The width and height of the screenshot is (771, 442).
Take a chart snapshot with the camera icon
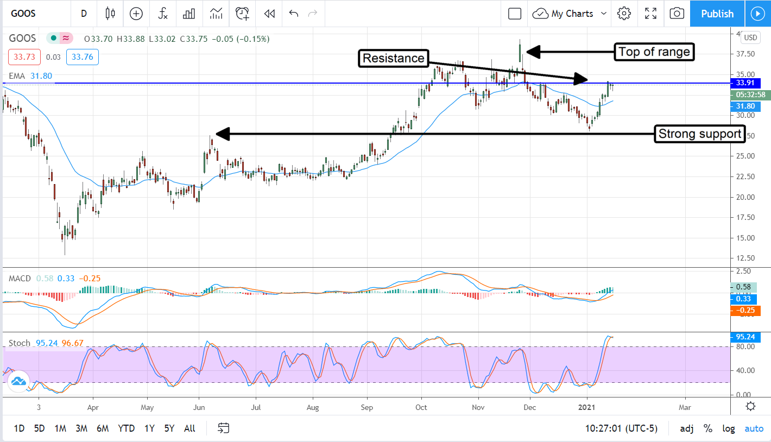pyautogui.click(x=677, y=14)
